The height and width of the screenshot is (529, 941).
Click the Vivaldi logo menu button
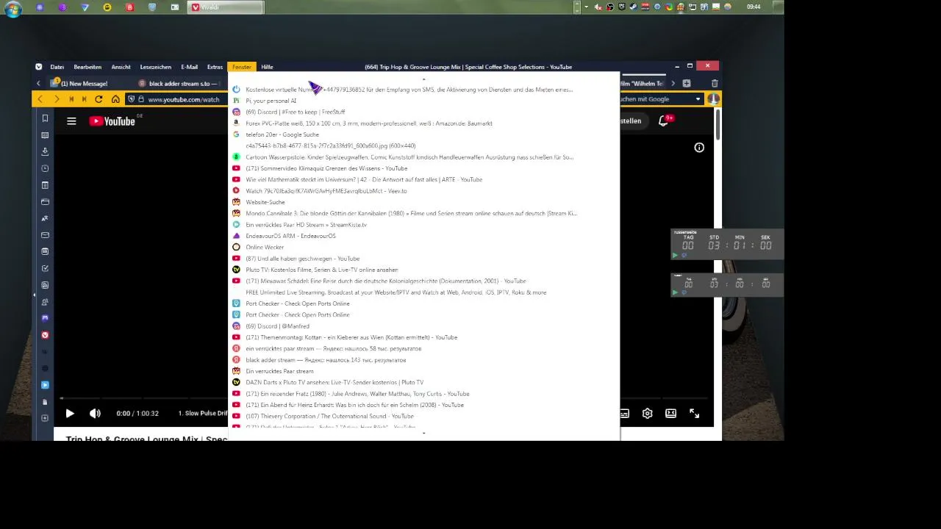38,67
